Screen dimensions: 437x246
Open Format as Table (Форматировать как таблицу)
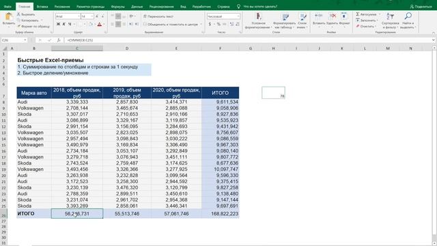[x=284, y=20]
